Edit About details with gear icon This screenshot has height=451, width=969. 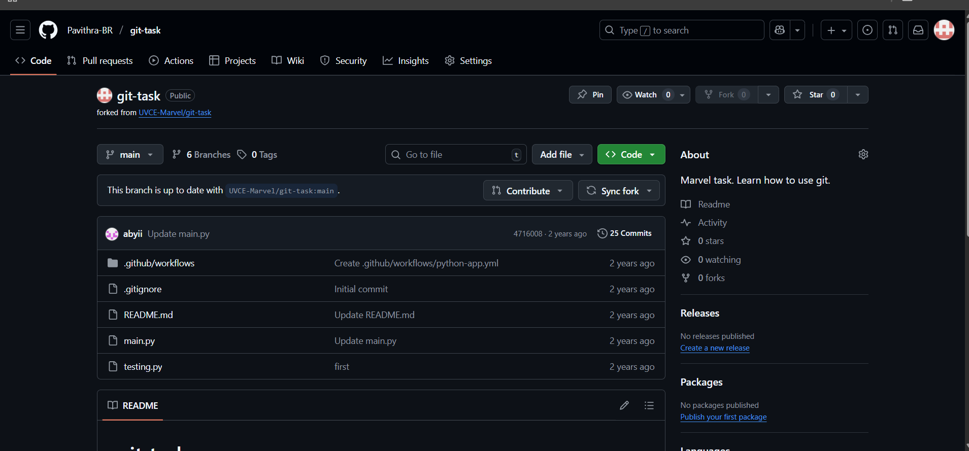(x=863, y=154)
